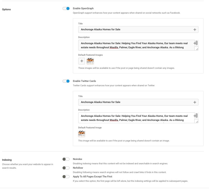Click the Options section heading
This screenshot has height=191, width=209.
(6, 9)
